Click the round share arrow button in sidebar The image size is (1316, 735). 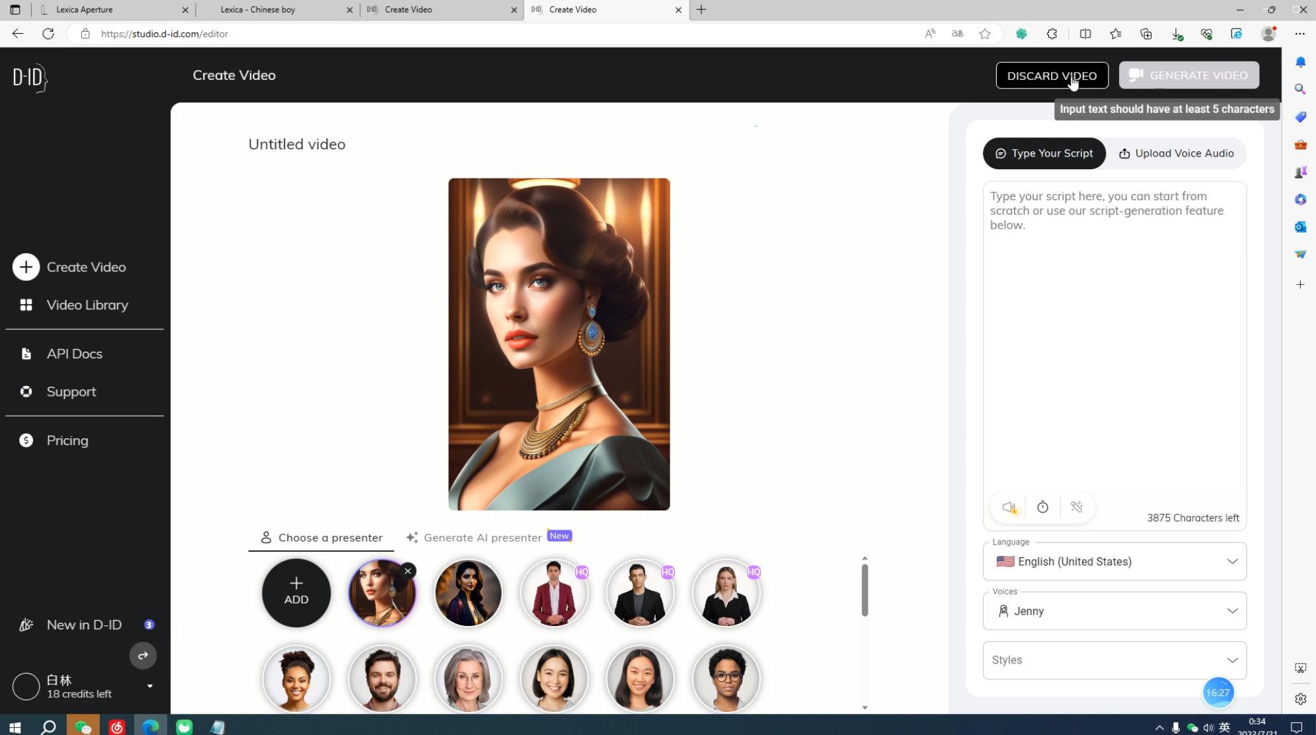(x=143, y=656)
